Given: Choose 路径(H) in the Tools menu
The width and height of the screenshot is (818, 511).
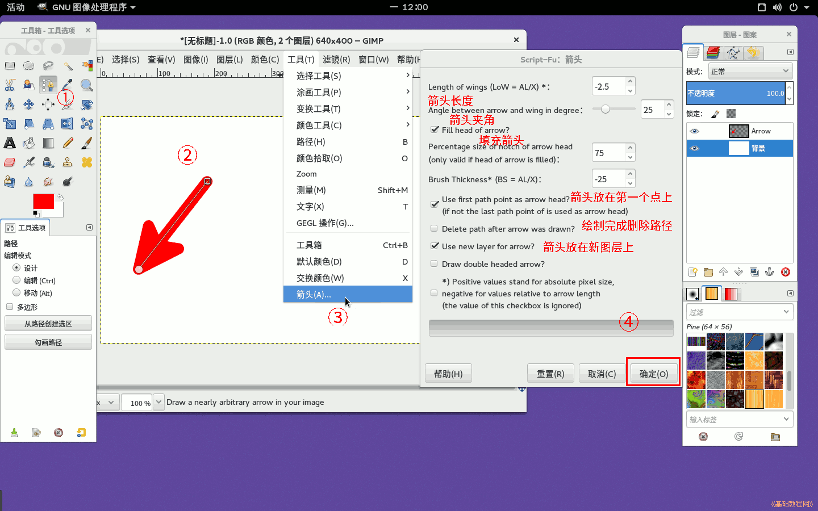Looking at the screenshot, I should [348, 141].
